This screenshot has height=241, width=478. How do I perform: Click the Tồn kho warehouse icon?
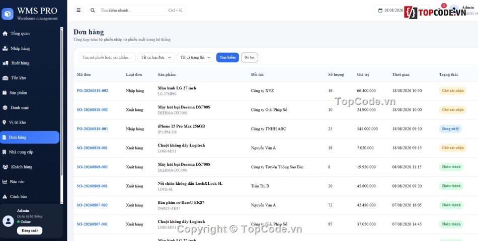5,78
